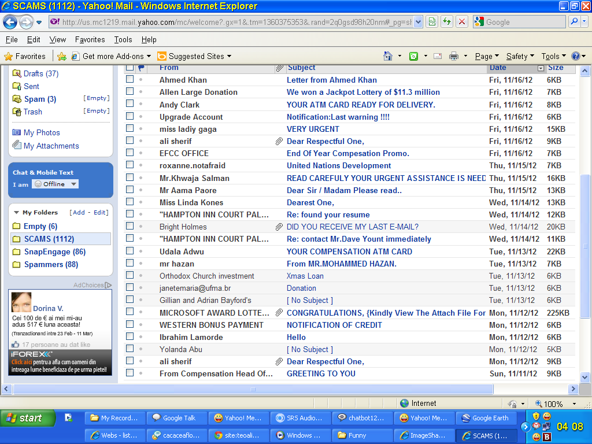Viewport: 592px width, 444px height.
Task: Go back with the browser Back arrow
Action: 10,23
